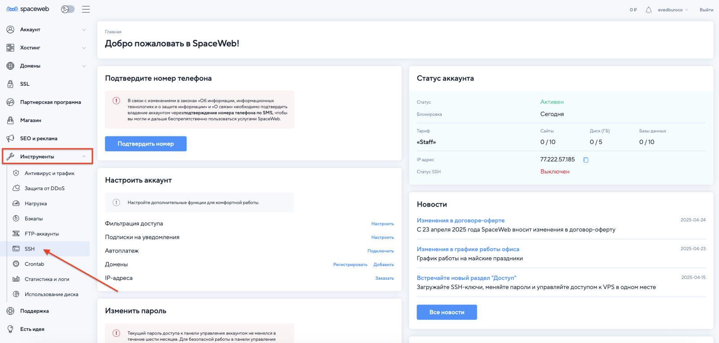Open the Поддержка menu item
The image size is (719, 343).
34,311
